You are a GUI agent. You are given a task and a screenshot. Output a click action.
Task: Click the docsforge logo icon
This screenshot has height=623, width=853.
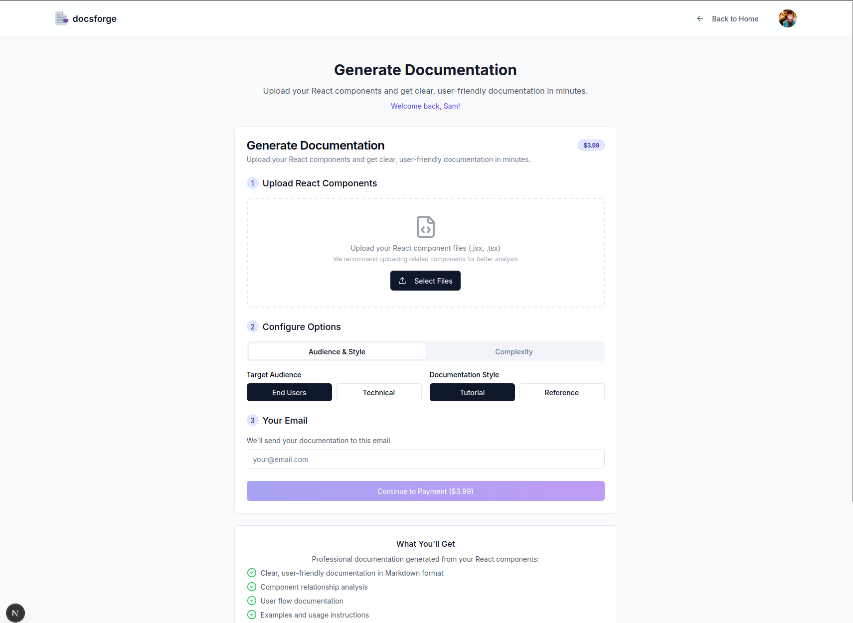[x=62, y=18]
